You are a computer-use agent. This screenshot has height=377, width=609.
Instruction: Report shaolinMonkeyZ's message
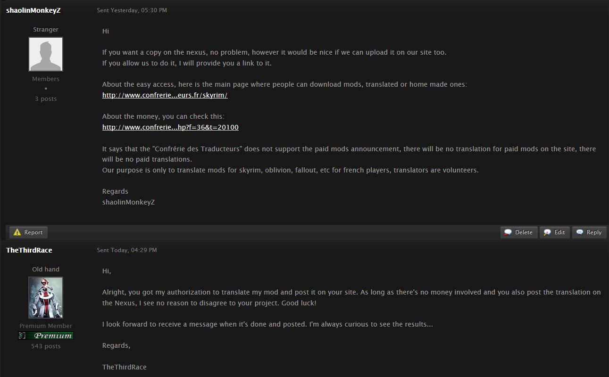[29, 232]
